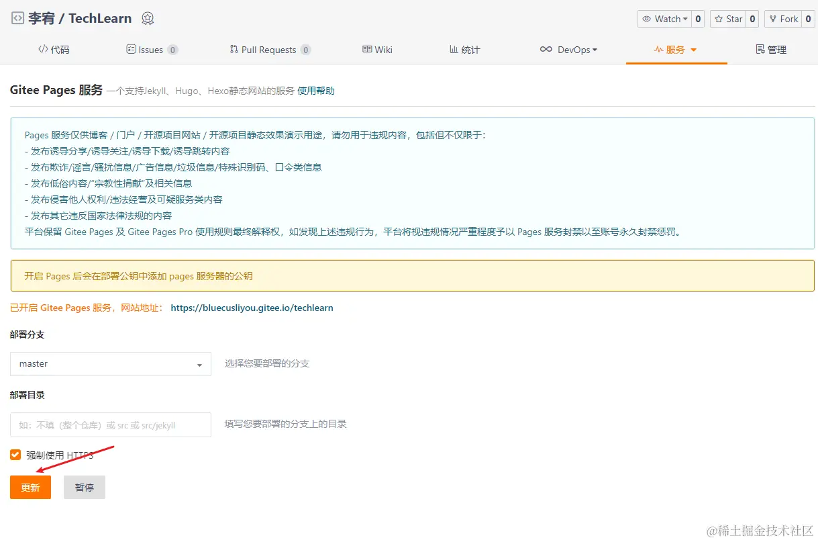Click the 更新 update button
Viewport: 818px width, 542px height.
click(30, 487)
